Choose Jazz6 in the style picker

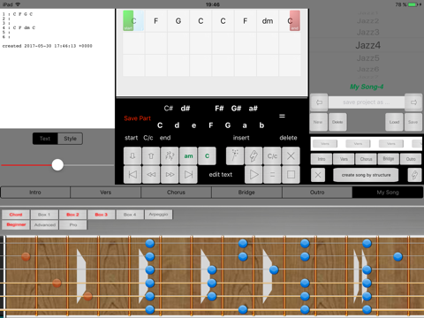coord(367,69)
